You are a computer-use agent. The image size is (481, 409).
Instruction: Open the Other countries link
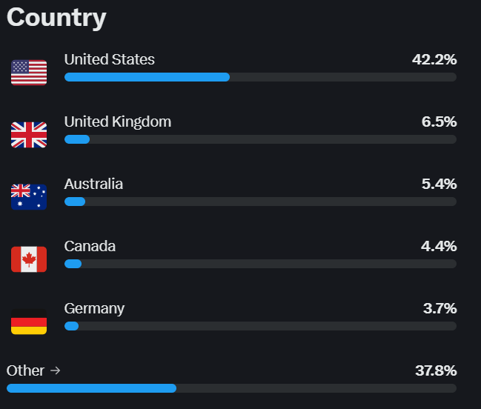25,370
